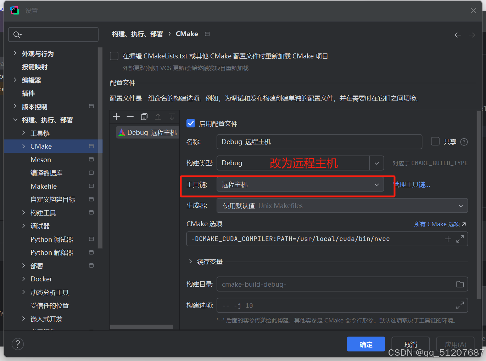Navigate forward with right arrow icon
This screenshot has height=361, width=486.
(472, 35)
